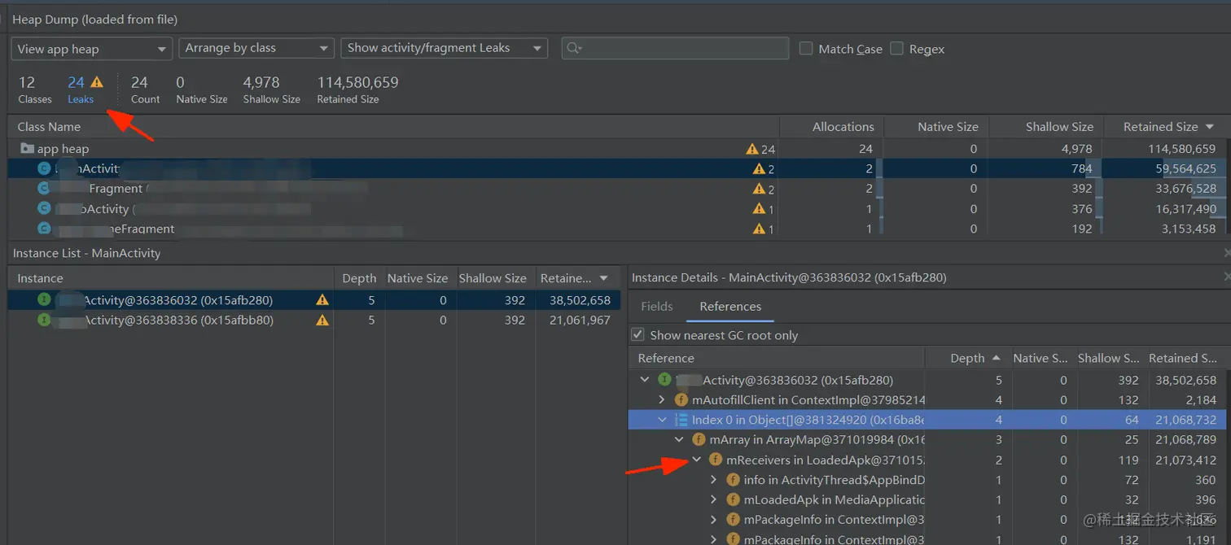
Task: Click the 12 Classes summary
Action: (35, 89)
